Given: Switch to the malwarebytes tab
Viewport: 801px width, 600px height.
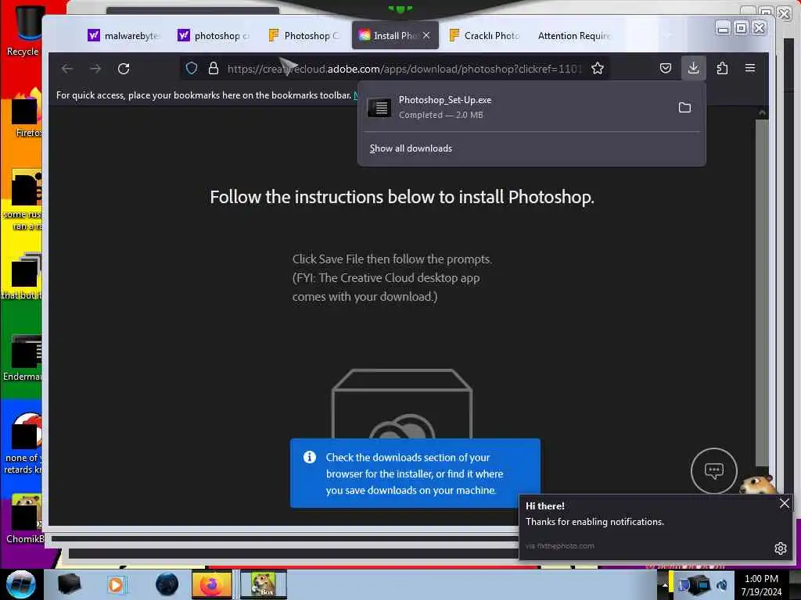Looking at the screenshot, I should point(124,36).
